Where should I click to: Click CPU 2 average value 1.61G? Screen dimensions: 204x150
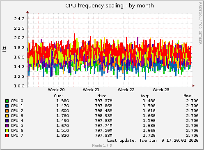tap(149, 111)
